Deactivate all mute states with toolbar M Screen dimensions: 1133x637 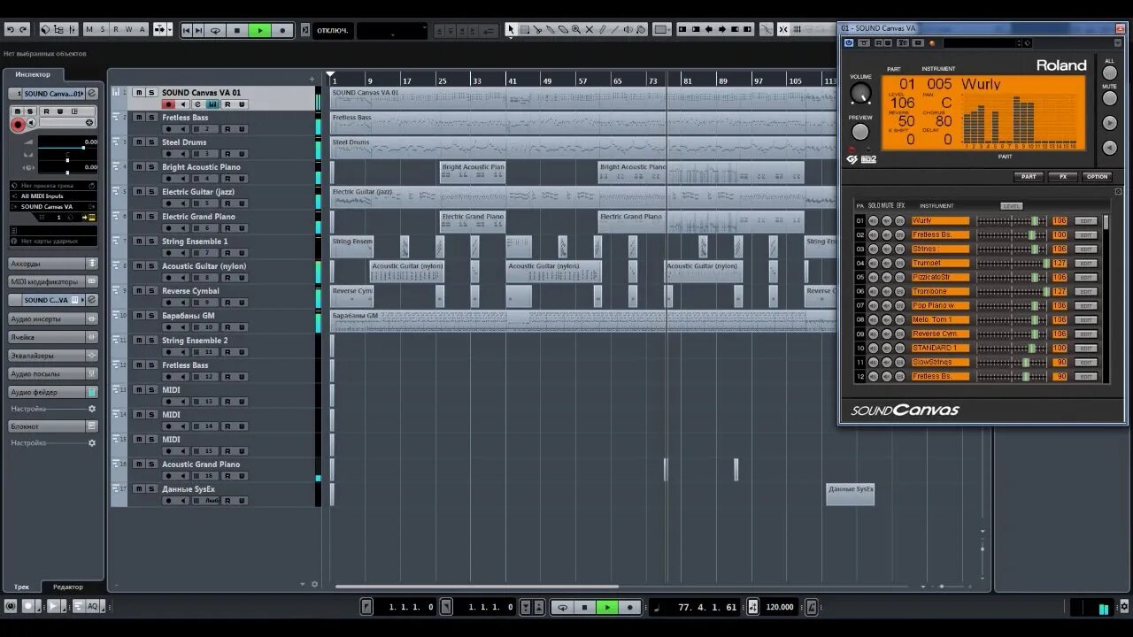89,29
